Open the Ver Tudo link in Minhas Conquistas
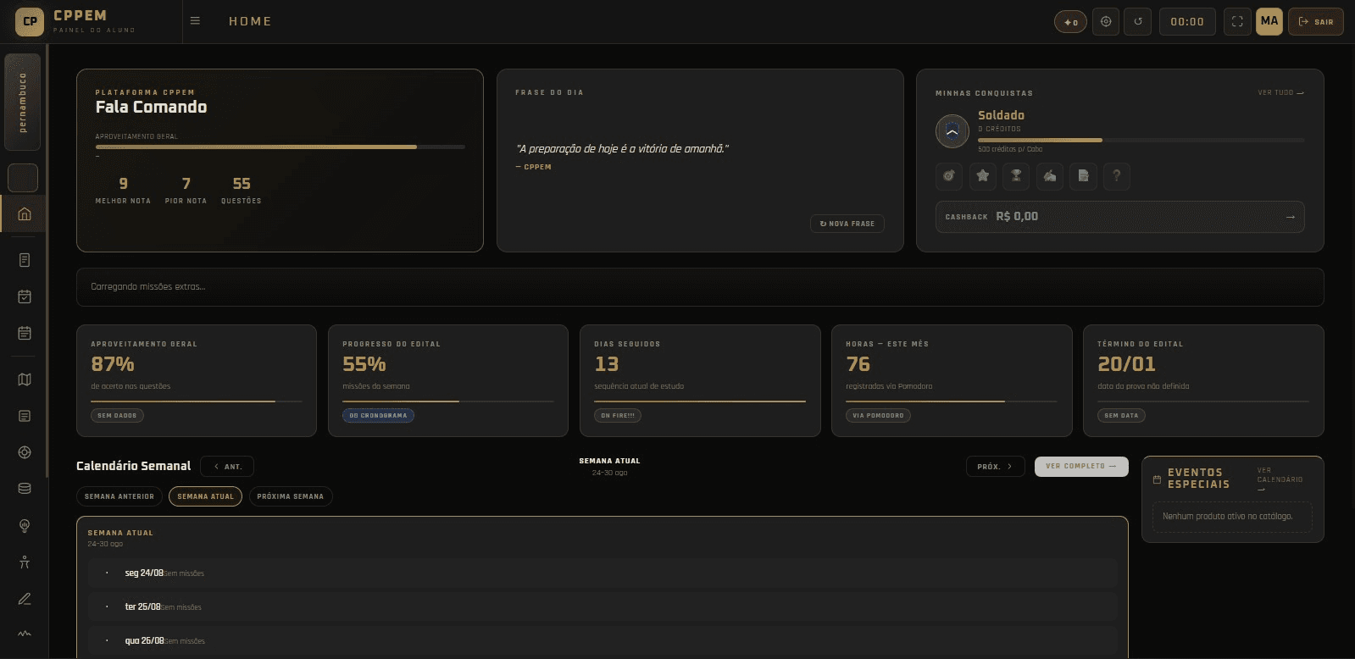Viewport: 1355px width, 659px height. [x=1280, y=93]
